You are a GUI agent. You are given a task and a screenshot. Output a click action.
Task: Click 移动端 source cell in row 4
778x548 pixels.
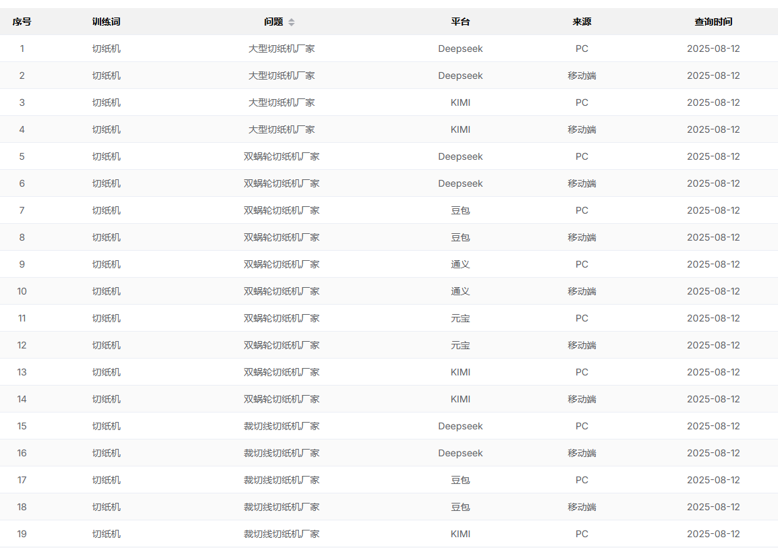click(582, 129)
